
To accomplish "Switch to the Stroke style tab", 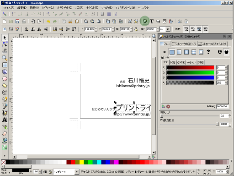I will (x=212, y=44).
